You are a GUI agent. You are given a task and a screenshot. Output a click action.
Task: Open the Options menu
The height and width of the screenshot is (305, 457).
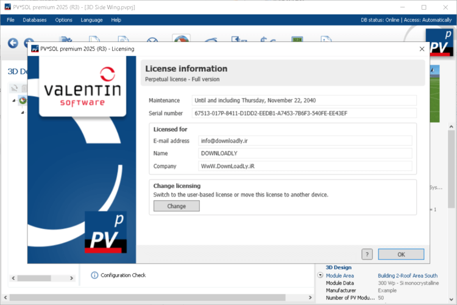(x=63, y=20)
